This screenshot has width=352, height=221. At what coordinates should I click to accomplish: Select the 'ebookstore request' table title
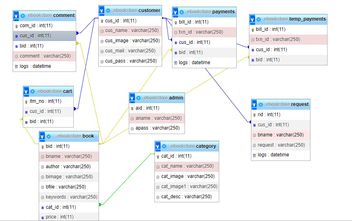pyautogui.click(x=287, y=104)
